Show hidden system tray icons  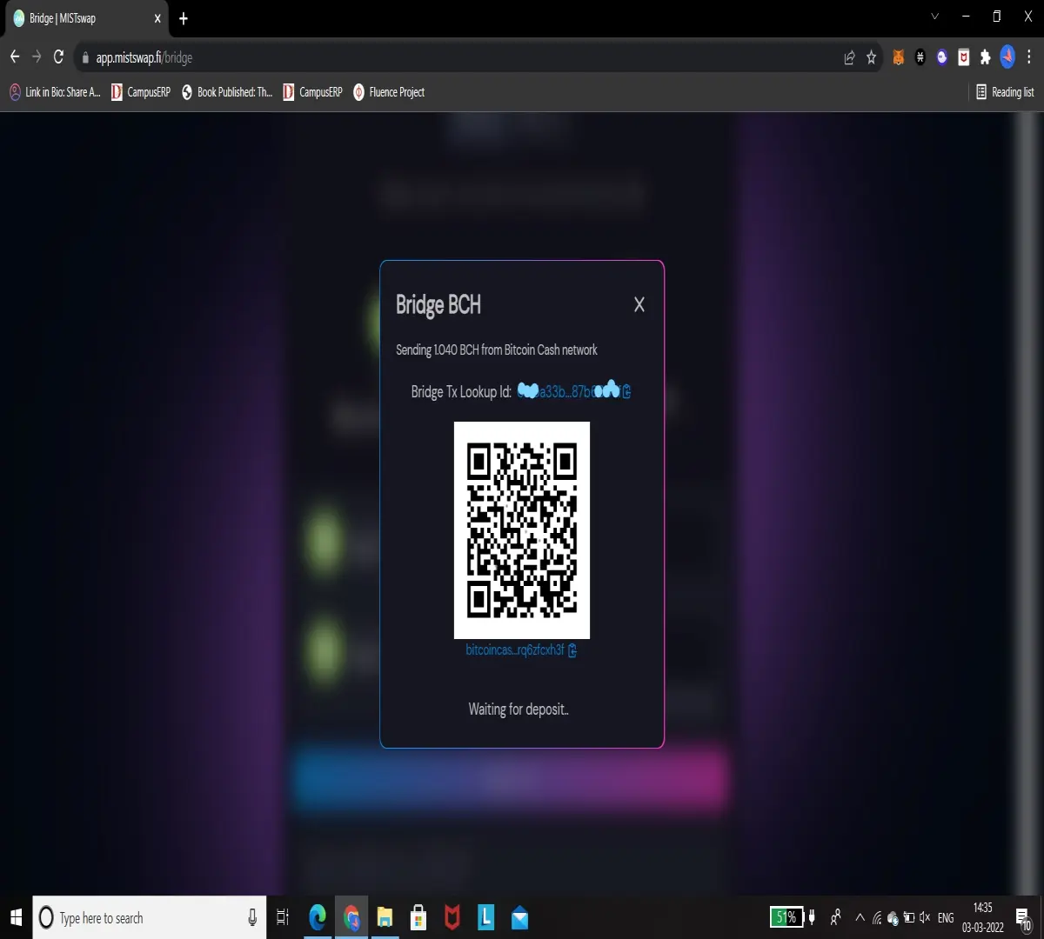coord(860,917)
